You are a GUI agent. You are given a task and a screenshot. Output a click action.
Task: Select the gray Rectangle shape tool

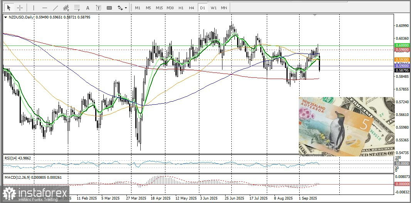pos(109,8)
